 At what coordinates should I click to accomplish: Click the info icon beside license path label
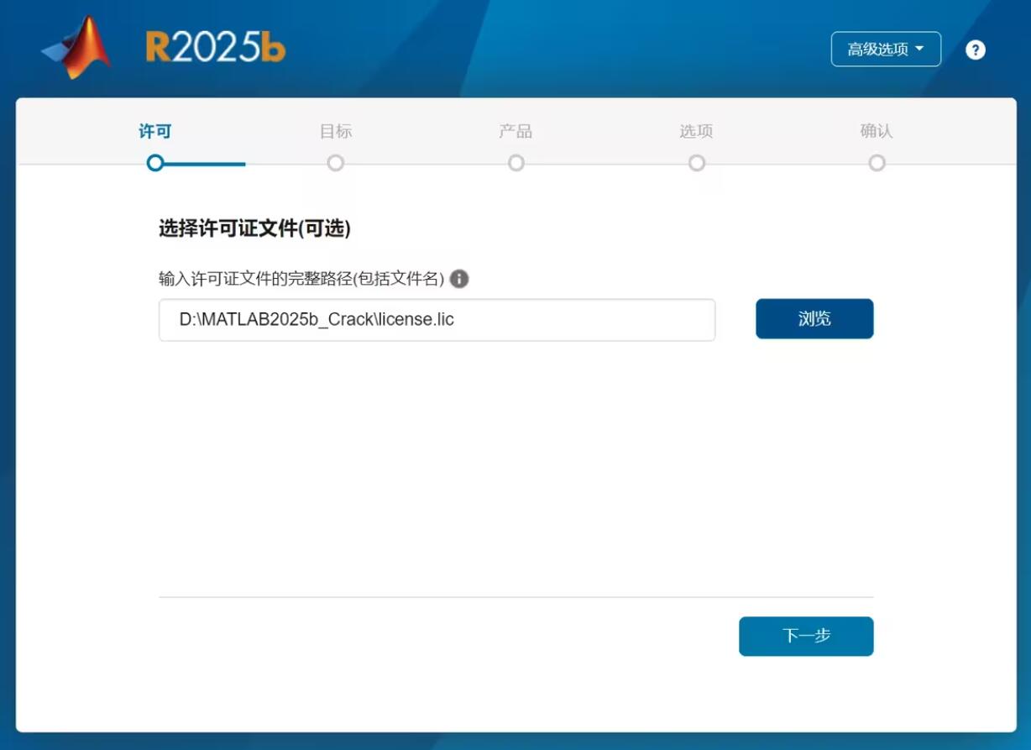coord(459,279)
